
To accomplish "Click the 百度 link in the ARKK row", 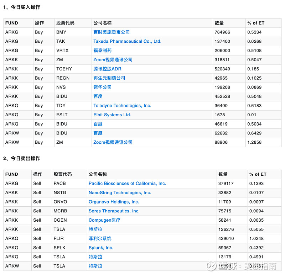I will (x=98, y=96).
